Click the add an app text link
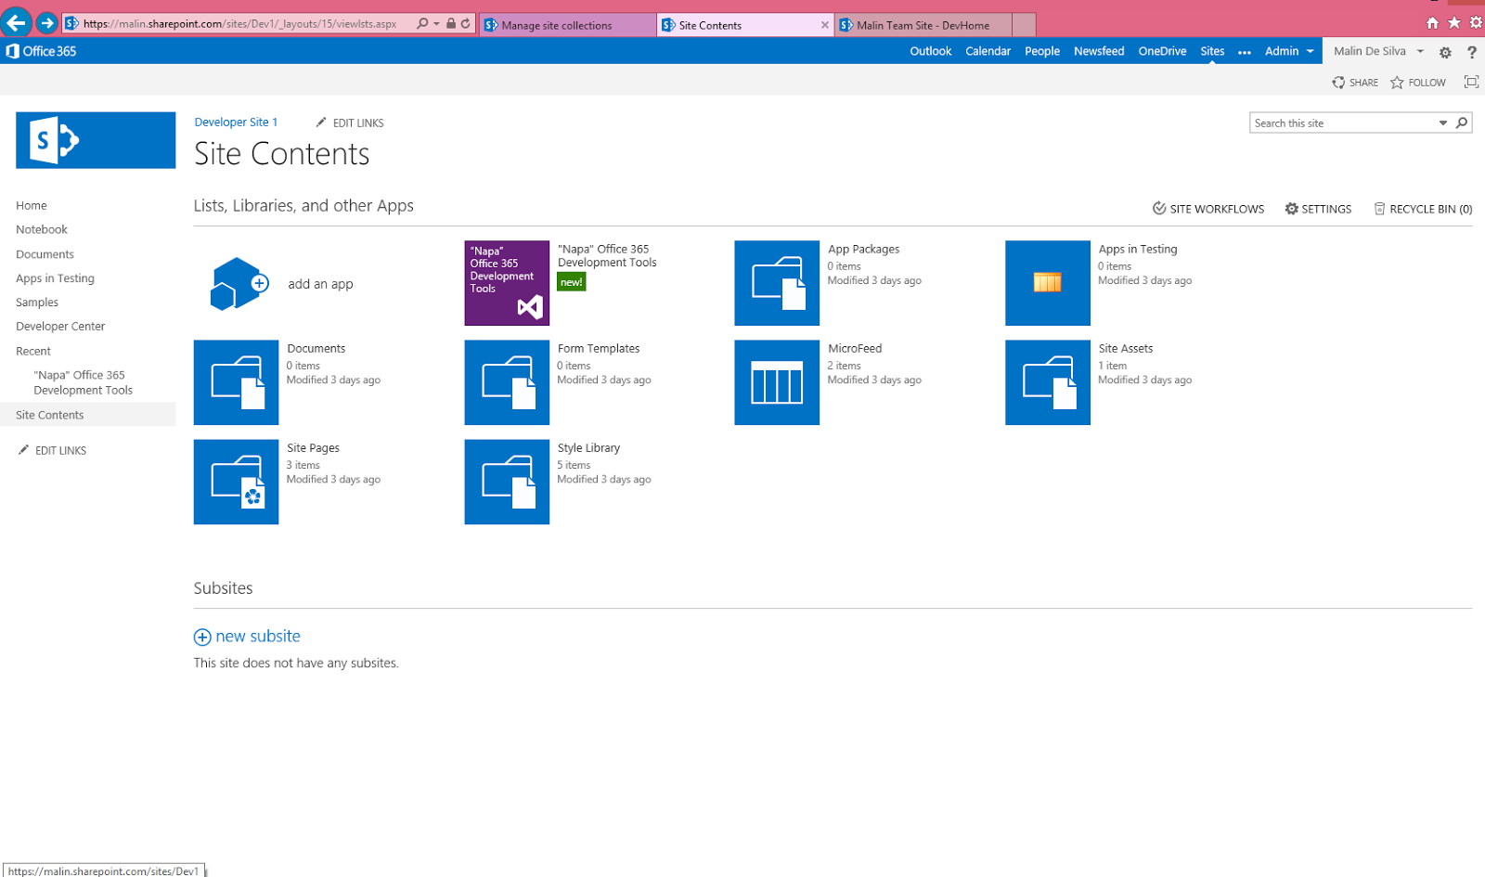Viewport: 1485px width, 877px height. point(320,284)
